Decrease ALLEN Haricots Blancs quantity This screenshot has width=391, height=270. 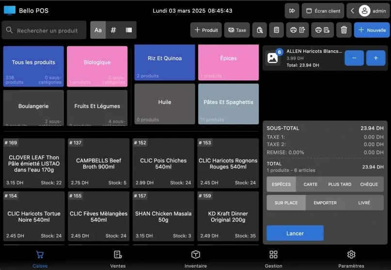coord(354,58)
